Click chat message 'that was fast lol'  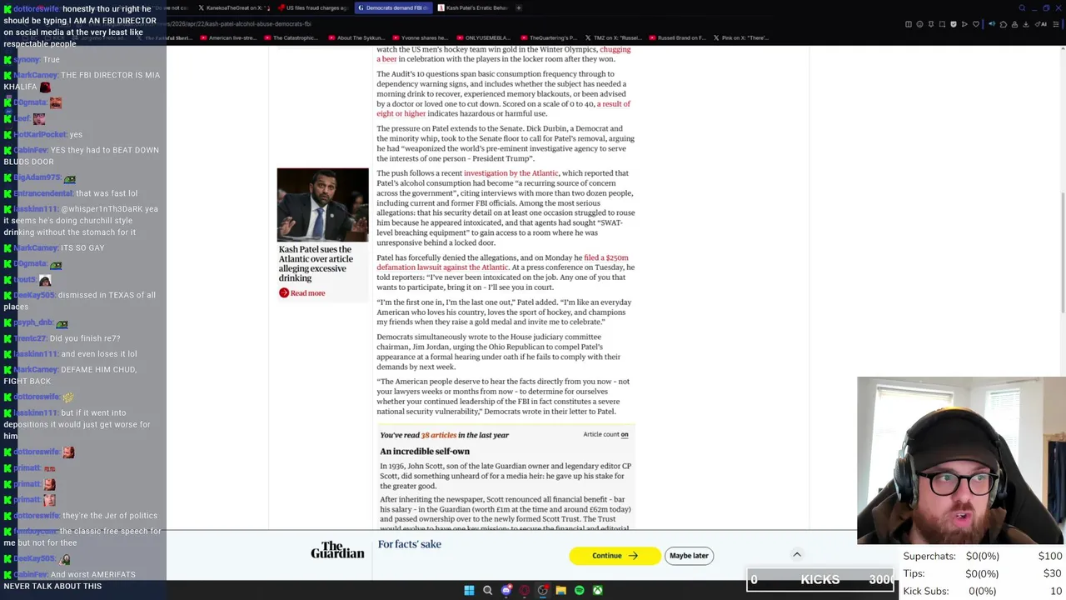[107, 193]
